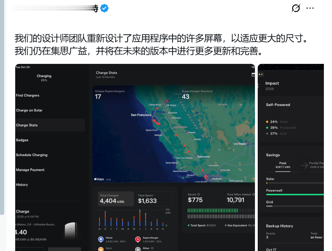Open the Legal link on the map
The height and width of the screenshot is (251, 332).
coord(109,179)
